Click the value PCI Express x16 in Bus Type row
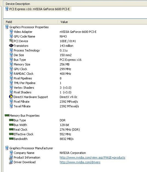This screenshot has width=147, height=172. pos(70,60)
